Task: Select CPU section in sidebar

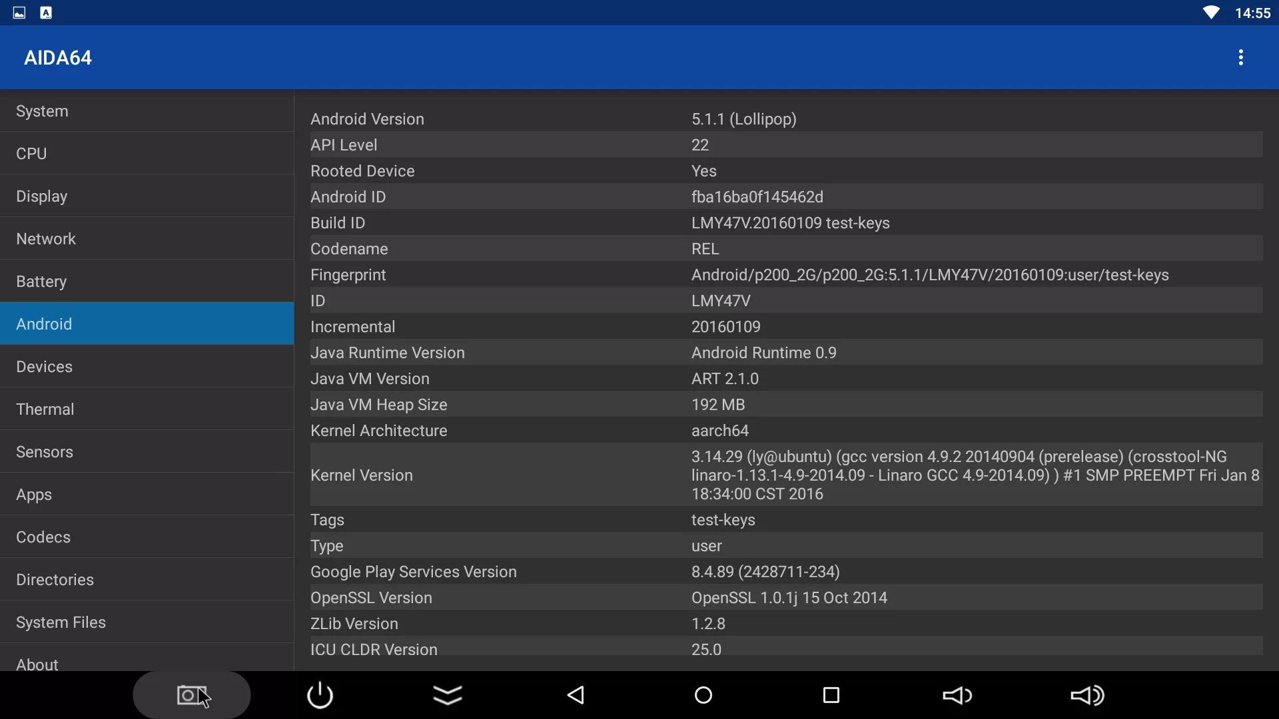Action: (x=31, y=152)
